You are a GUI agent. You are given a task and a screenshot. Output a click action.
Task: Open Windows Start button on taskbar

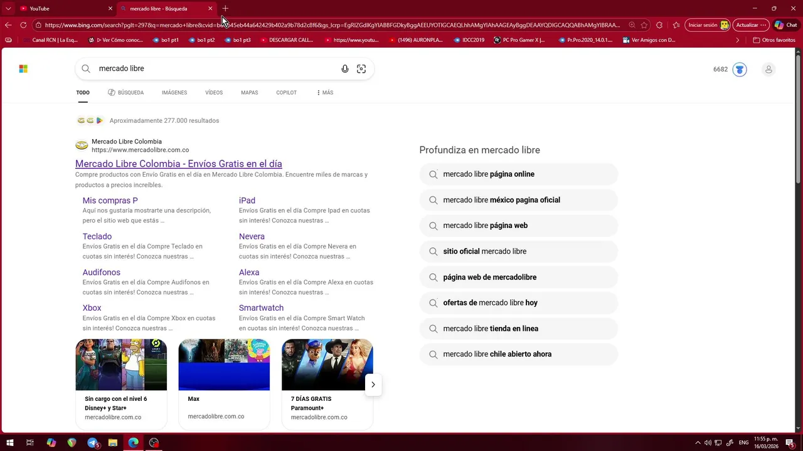[x=9, y=443]
